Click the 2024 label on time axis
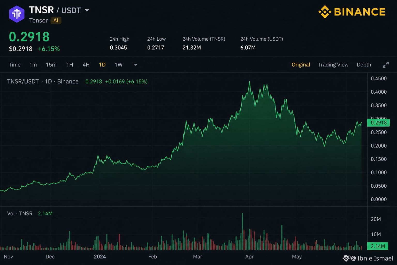 pos(100,257)
